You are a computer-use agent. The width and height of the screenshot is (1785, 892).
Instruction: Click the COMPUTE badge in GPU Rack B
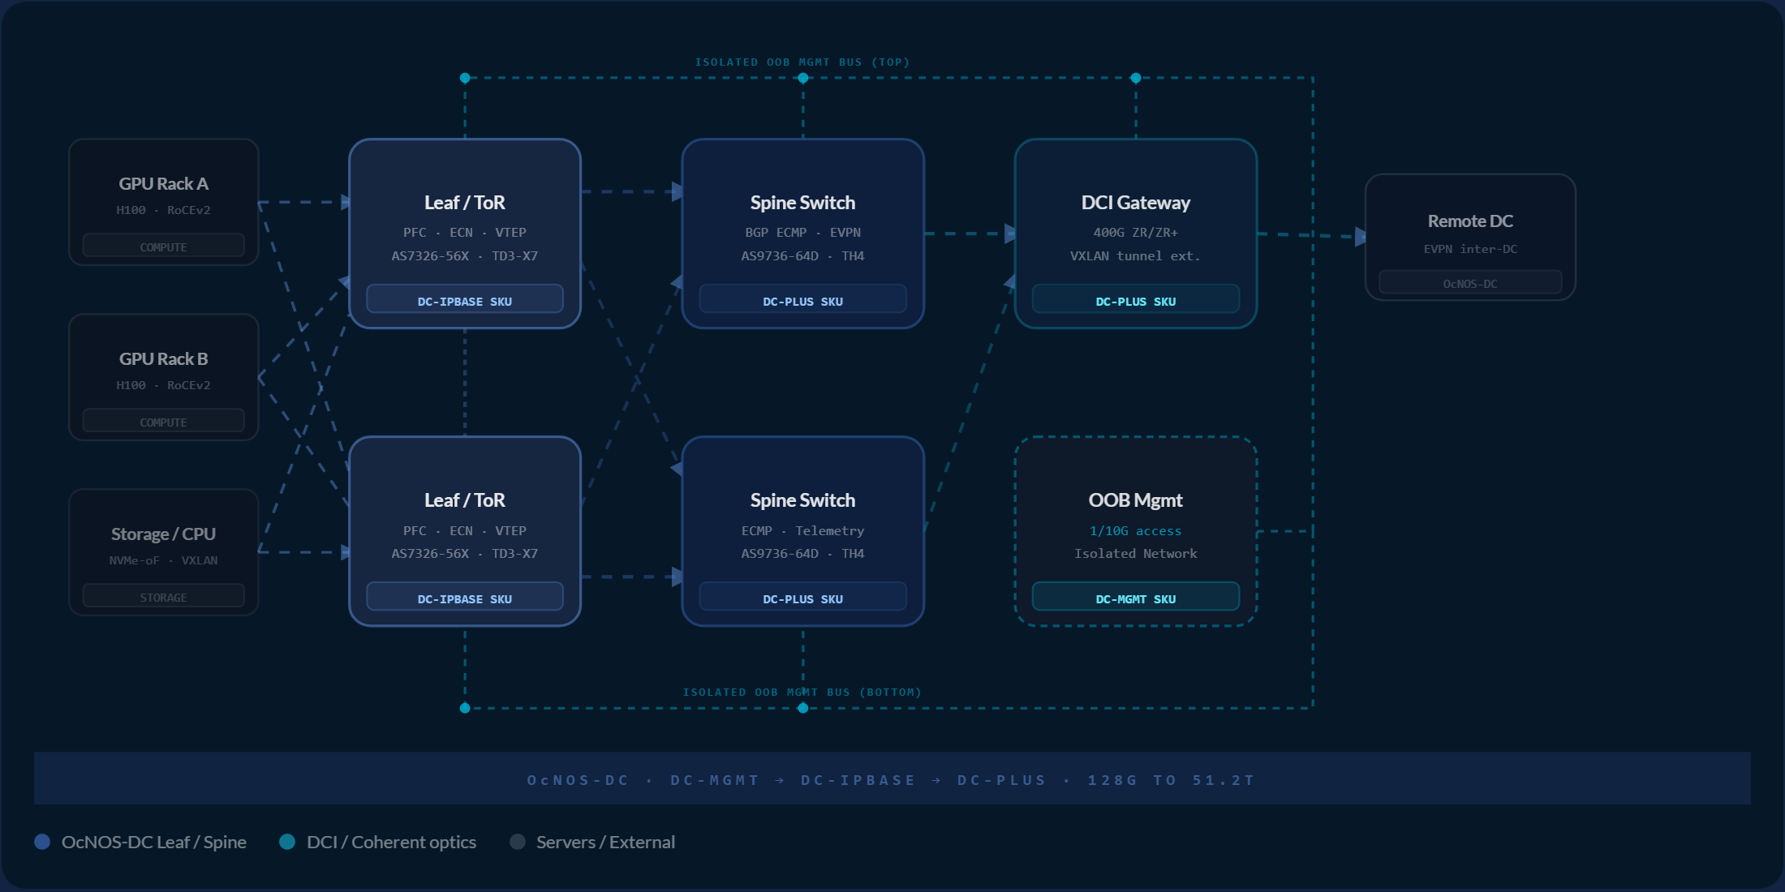(x=163, y=421)
